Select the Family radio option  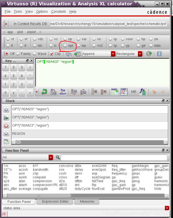18,54
